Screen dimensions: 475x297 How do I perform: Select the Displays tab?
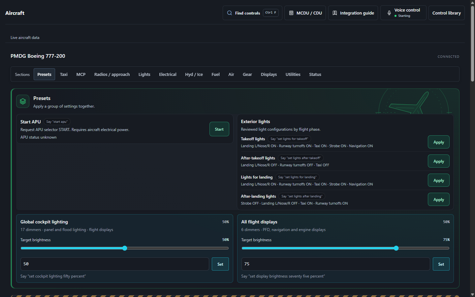[269, 74]
